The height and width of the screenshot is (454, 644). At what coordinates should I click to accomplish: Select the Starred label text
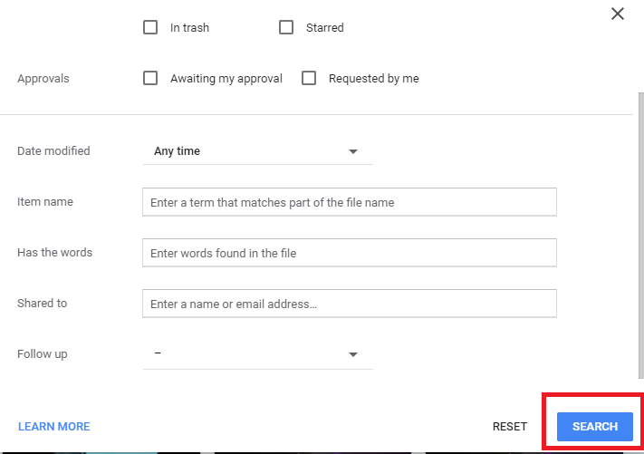point(325,27)
